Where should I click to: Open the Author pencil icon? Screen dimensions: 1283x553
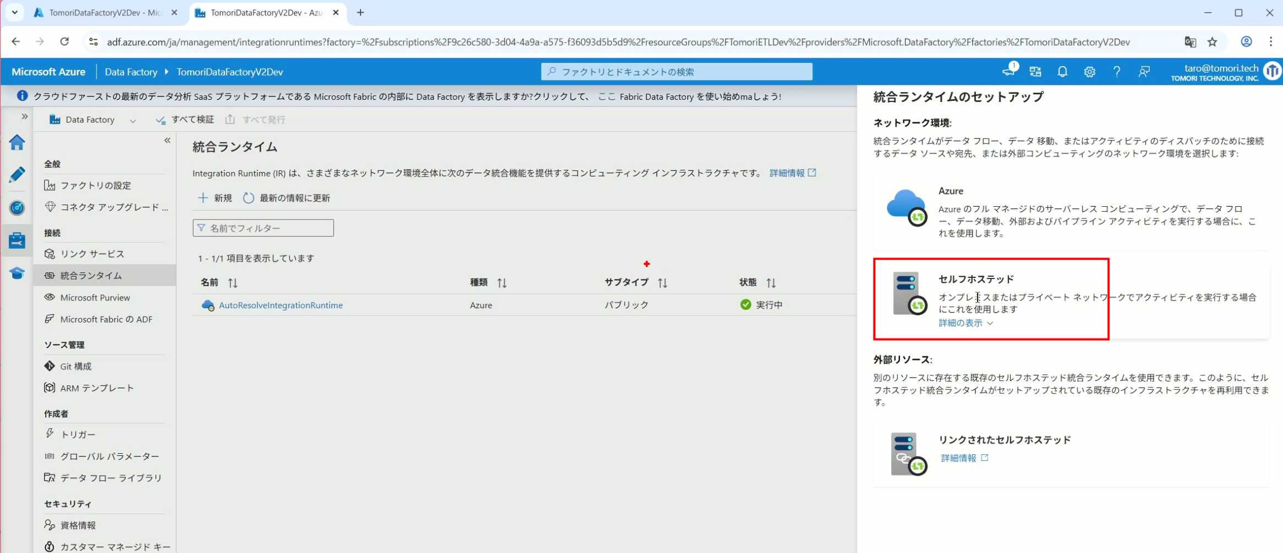coord(17,175)
